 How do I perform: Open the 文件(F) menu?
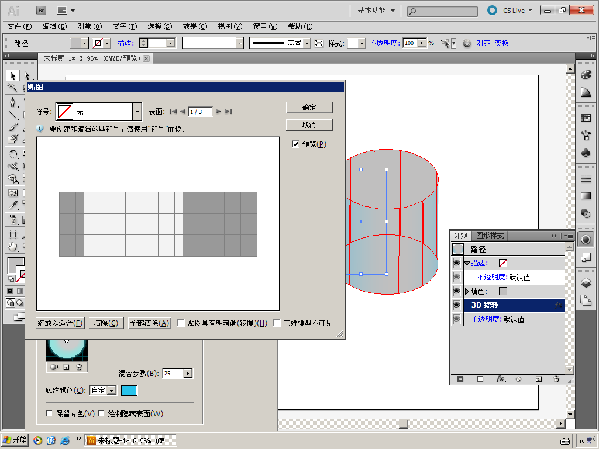click(x=19, y=26)
